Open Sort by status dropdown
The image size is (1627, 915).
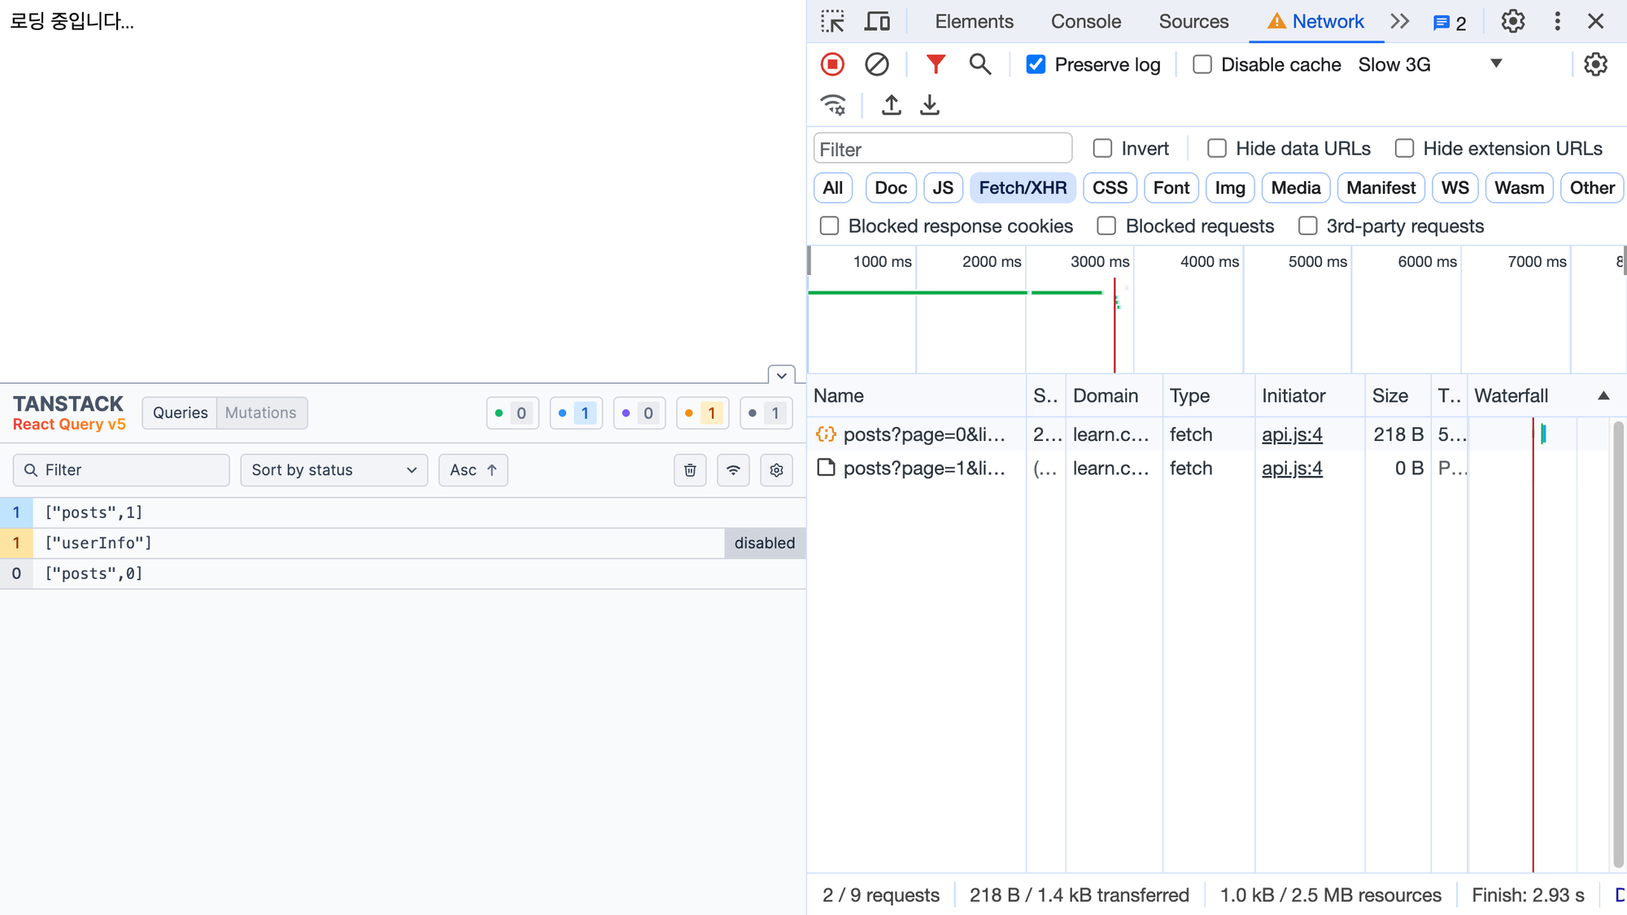[334, 470]
